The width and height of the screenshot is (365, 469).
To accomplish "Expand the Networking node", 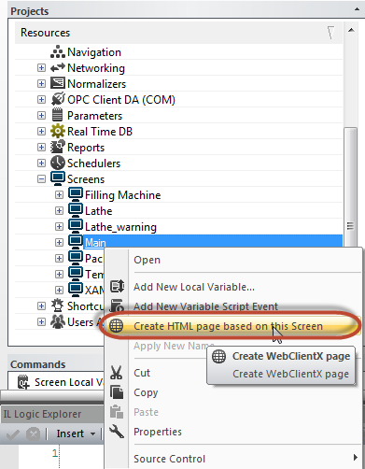I will (41, 67).
